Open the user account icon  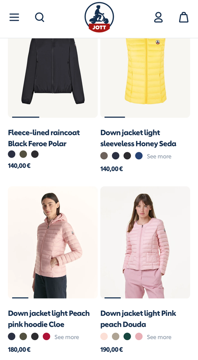[158, 18]
